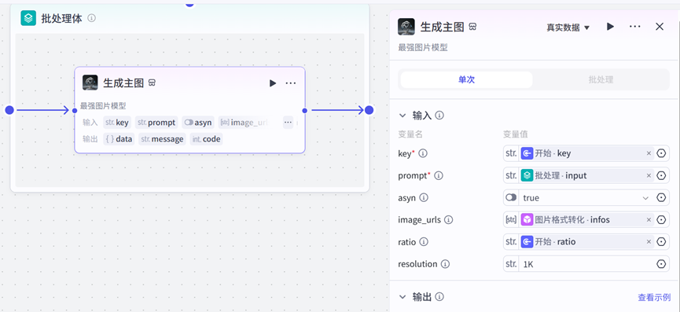Click plugin badge icon beside panel title 生成主图

472,27
